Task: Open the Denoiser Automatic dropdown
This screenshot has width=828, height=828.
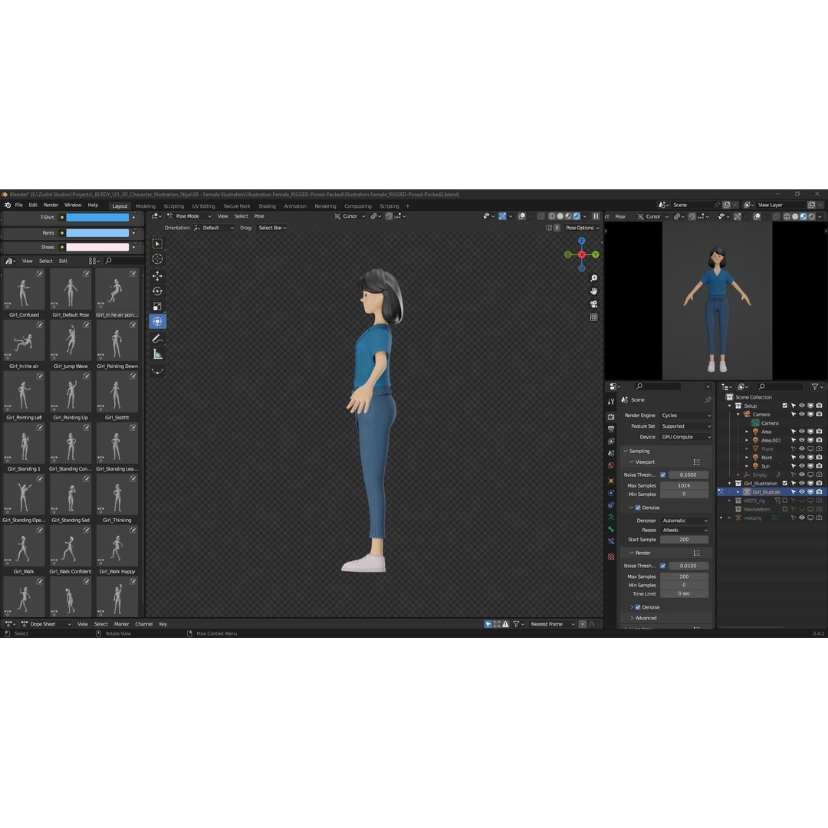Action: 685,521
